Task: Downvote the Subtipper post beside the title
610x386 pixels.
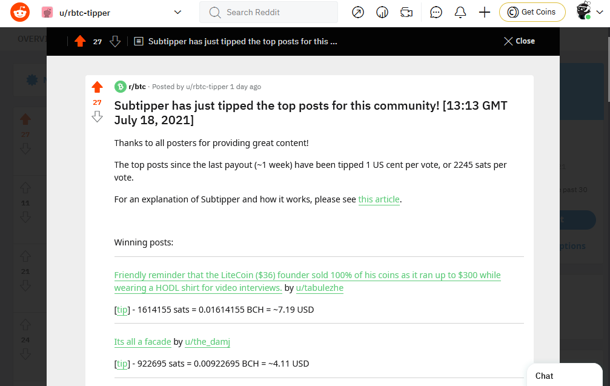Action: click(x=98, y=116)
